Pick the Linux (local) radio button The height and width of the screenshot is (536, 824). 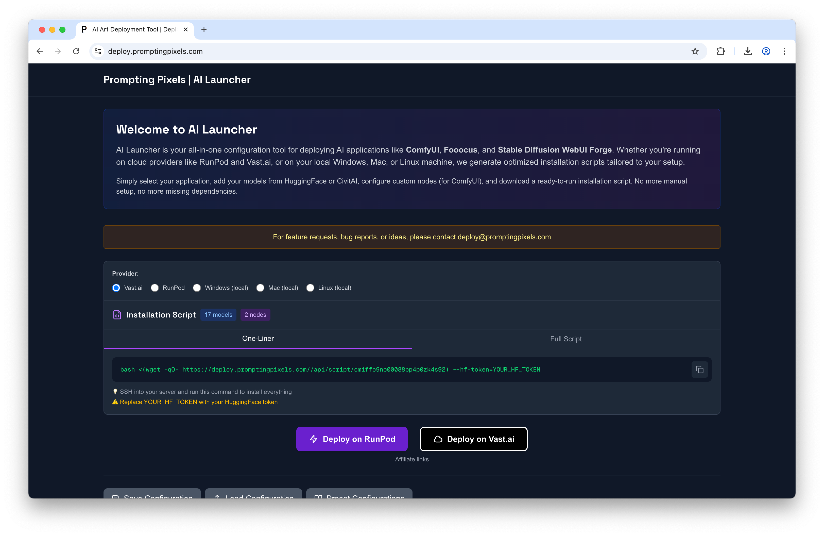310,288
